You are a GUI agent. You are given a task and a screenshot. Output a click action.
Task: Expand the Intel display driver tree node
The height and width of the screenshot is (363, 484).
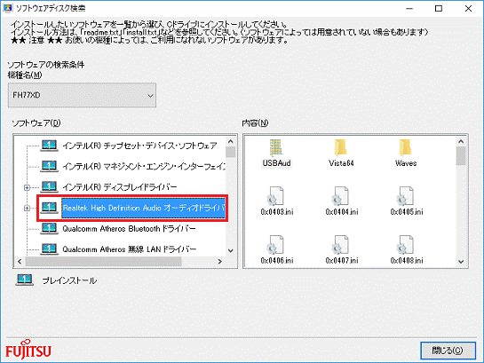[x=27, y=187]
